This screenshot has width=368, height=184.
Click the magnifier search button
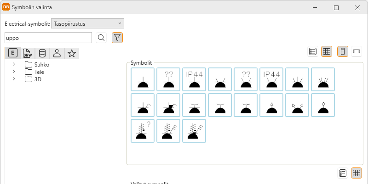coord(101,38)
